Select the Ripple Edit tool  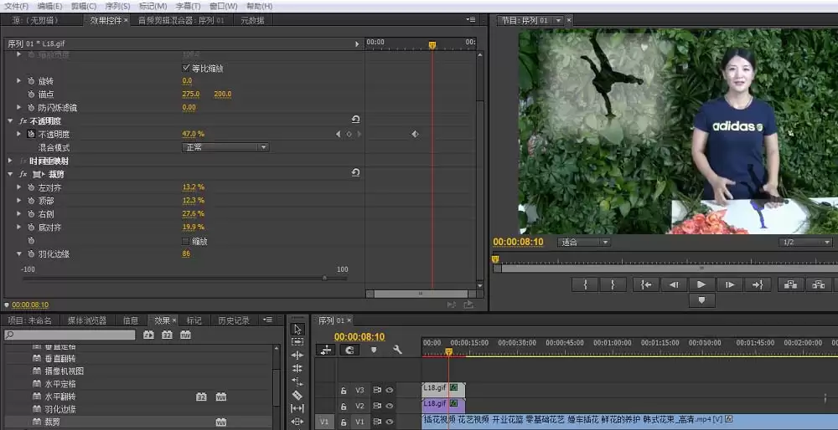(x=297, y=355)
